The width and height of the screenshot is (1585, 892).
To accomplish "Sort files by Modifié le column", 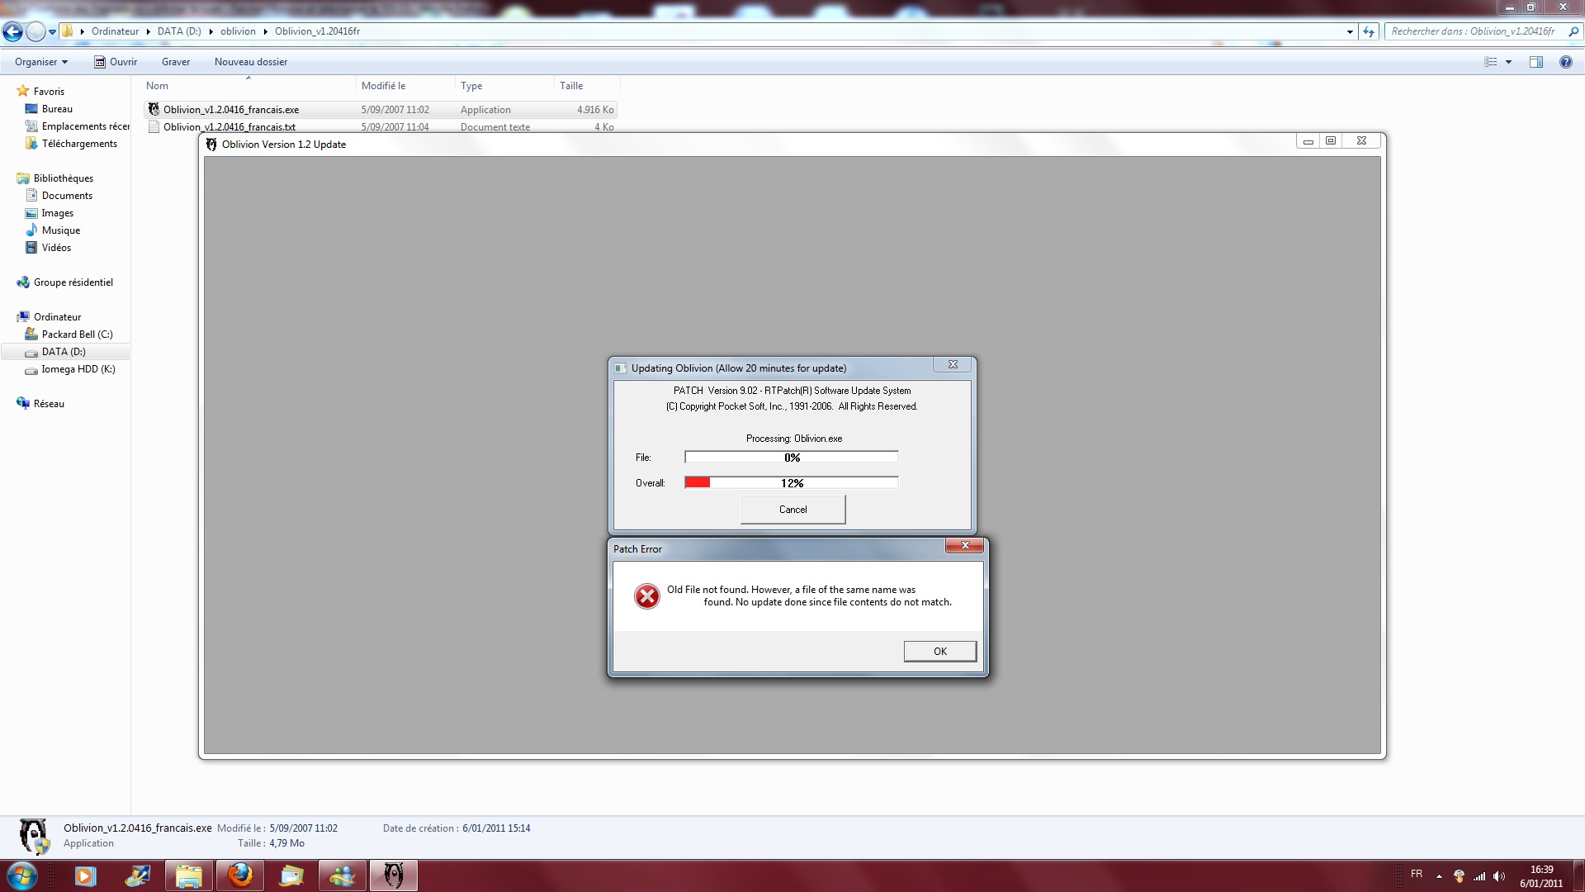I will (405, 86).
